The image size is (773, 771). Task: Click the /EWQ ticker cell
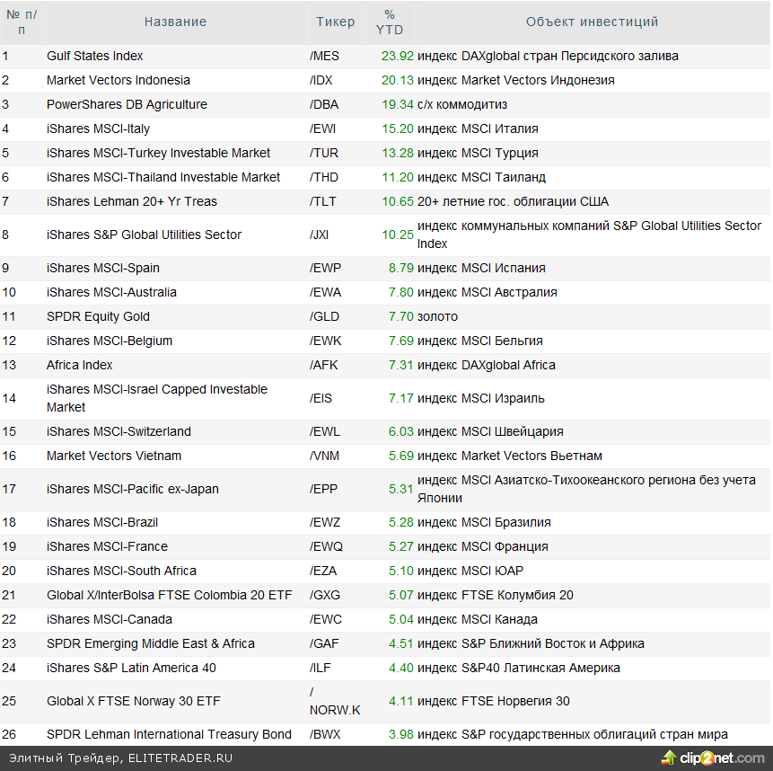(x=326, y=546)
